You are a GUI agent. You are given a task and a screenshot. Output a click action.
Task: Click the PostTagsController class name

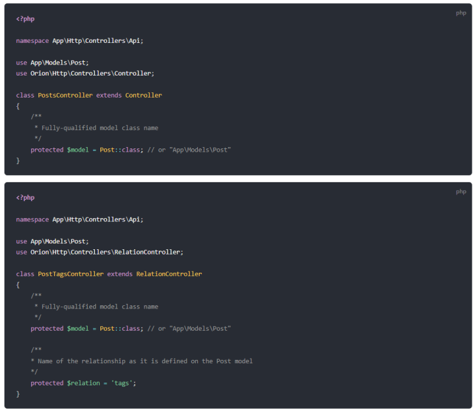pos(70,274)
